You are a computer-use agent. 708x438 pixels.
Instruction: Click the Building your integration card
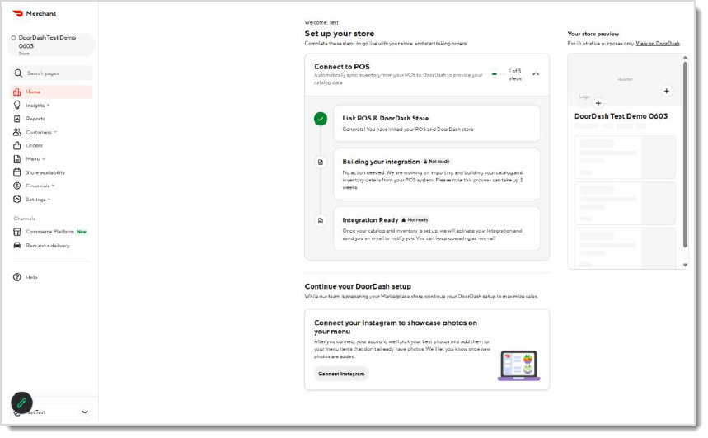pyautogui.click(x=437, y=174)
